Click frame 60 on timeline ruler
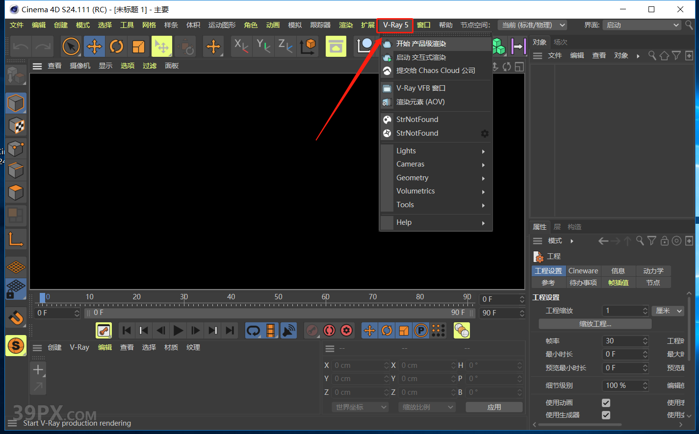699x434 pixels. pyautogui.click(x=325, y=297)
